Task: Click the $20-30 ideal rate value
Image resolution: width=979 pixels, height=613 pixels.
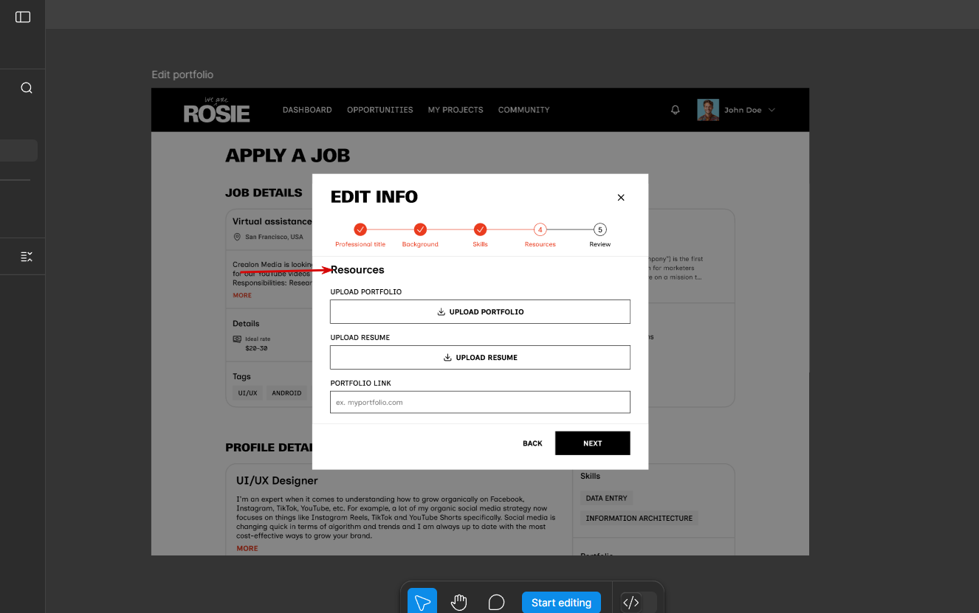Action: (256, 348)
